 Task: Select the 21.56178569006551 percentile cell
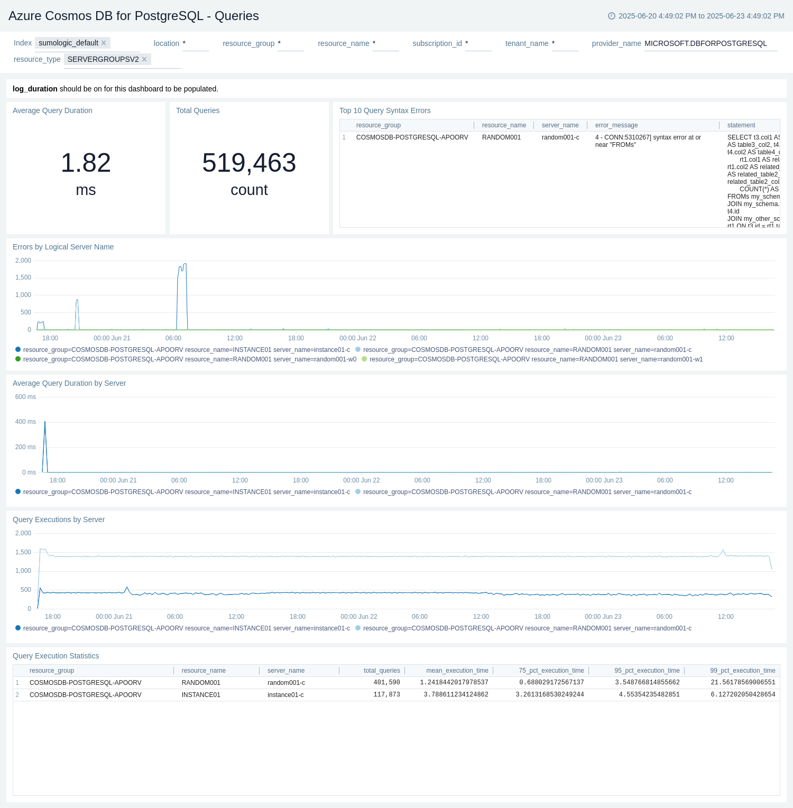coord(743,683)
